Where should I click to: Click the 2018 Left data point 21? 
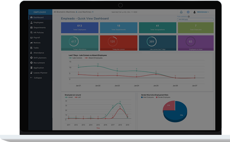pyautogui.click(x=120, y=108)
